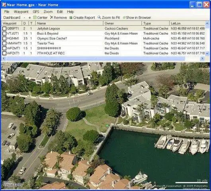The height and width of the screenshot is (191, 211).
Task: Click the horizontal scroll right arrow
Action: click(x=202, y=58)
